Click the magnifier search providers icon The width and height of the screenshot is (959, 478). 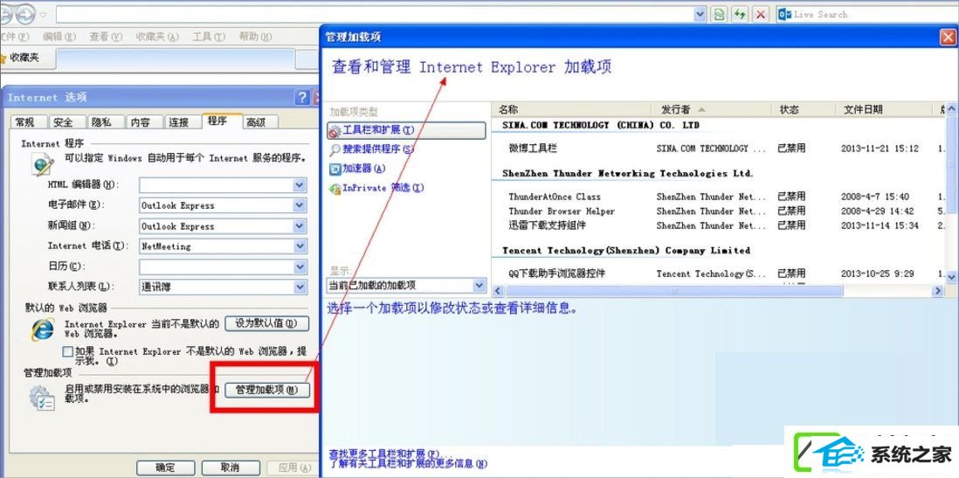[335, 149]
